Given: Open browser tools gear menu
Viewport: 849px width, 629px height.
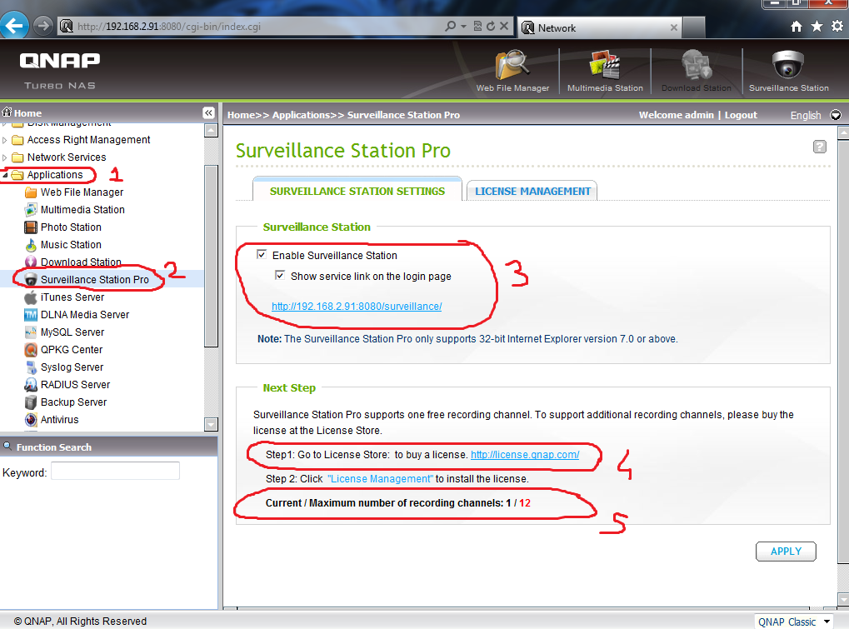Looking at the screenshot, I should 837,26.
